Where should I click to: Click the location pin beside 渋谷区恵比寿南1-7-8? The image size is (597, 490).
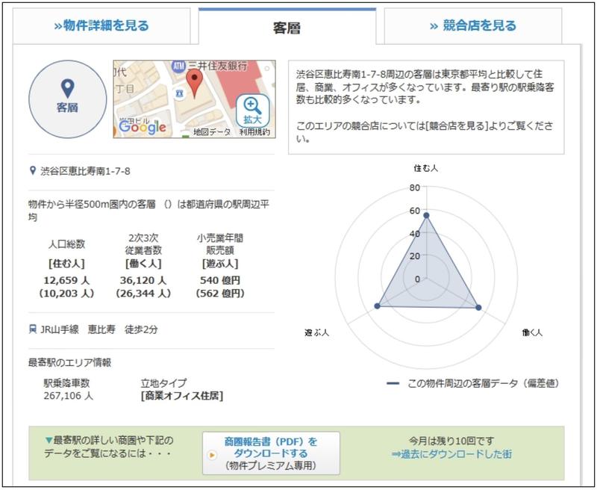pos(33,171)
